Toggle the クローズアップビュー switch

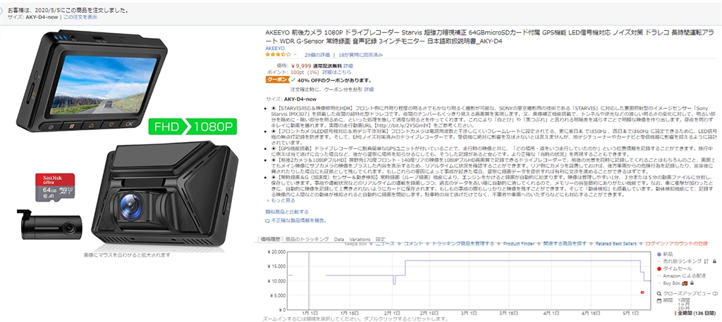point(715,293)
